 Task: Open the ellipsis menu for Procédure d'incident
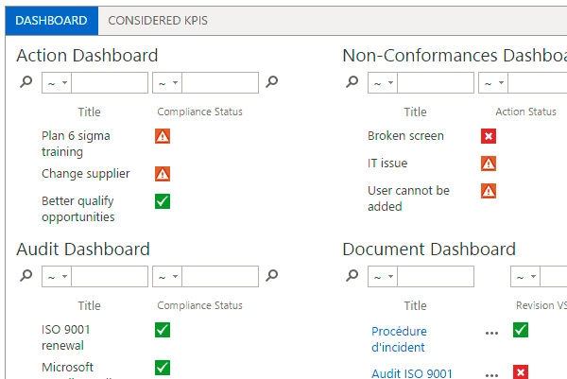click(x=491, y=333)
